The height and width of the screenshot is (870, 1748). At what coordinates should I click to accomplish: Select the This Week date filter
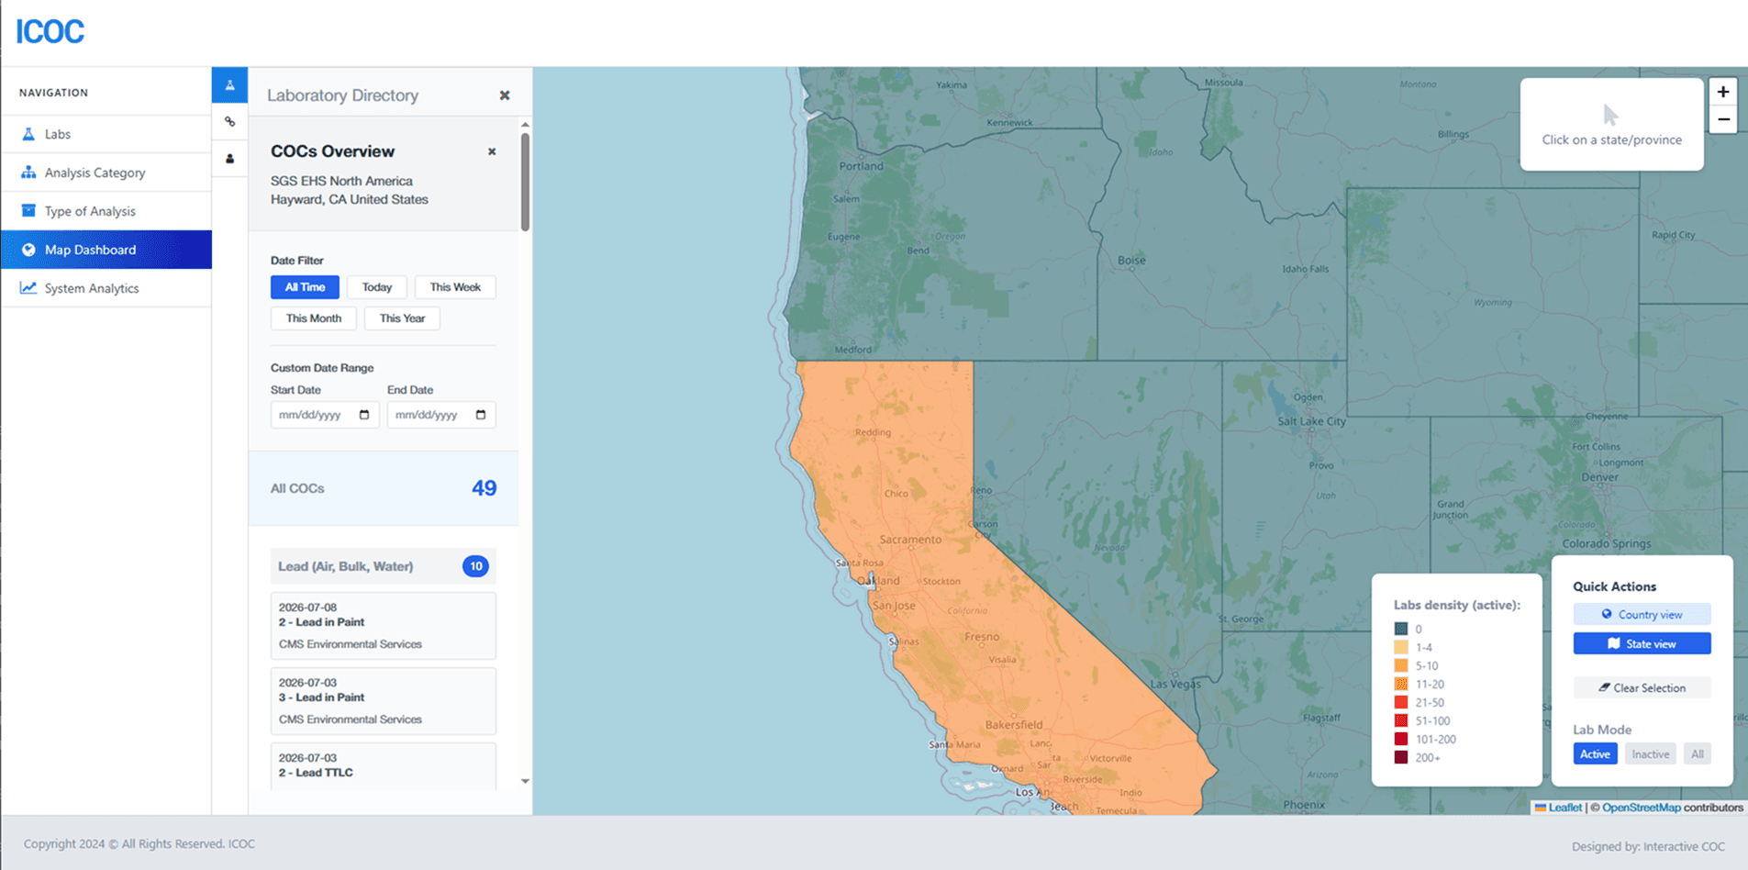pyautogui.click(x=455, y=287)
